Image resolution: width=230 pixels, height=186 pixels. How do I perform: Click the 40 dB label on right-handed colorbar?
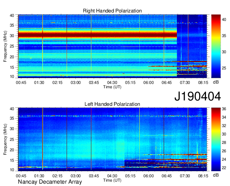click(x=224, y=20)
